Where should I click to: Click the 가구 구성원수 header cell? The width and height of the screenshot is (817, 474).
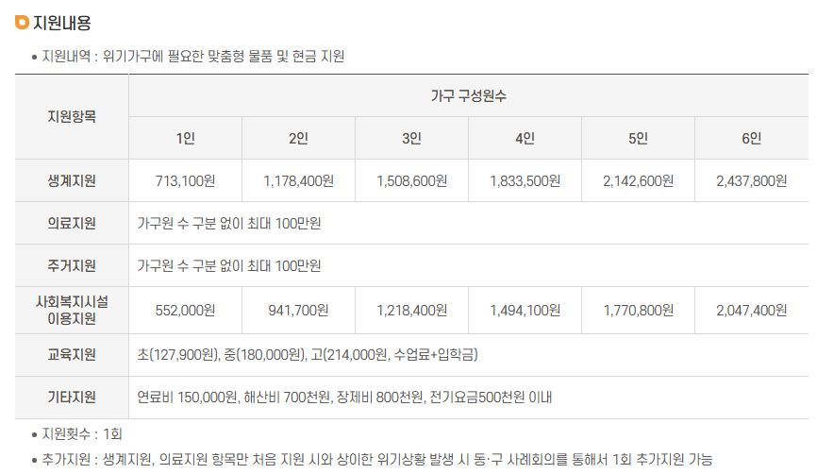(469, 95)
